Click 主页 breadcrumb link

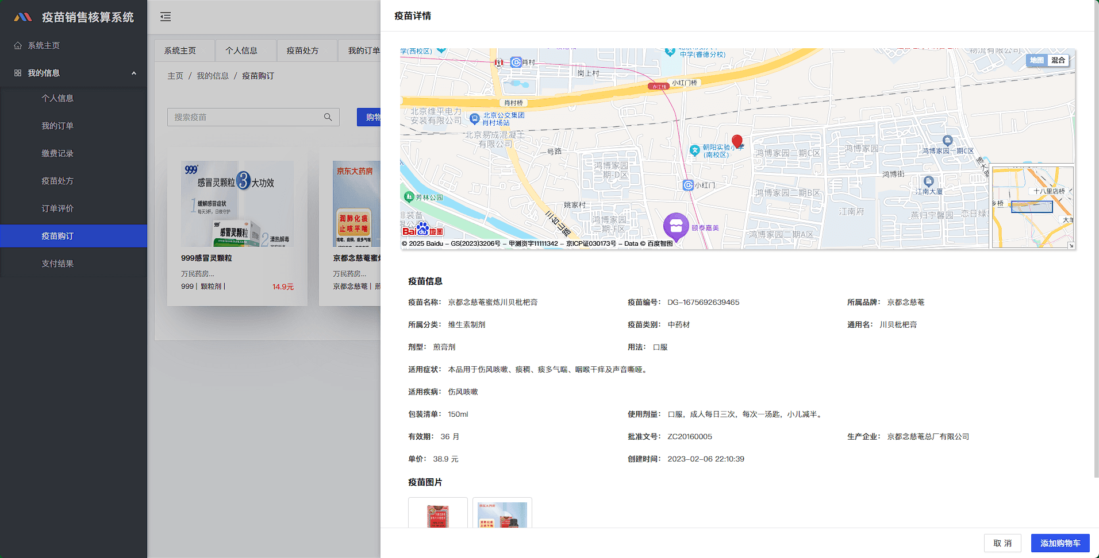pos(175,76)
